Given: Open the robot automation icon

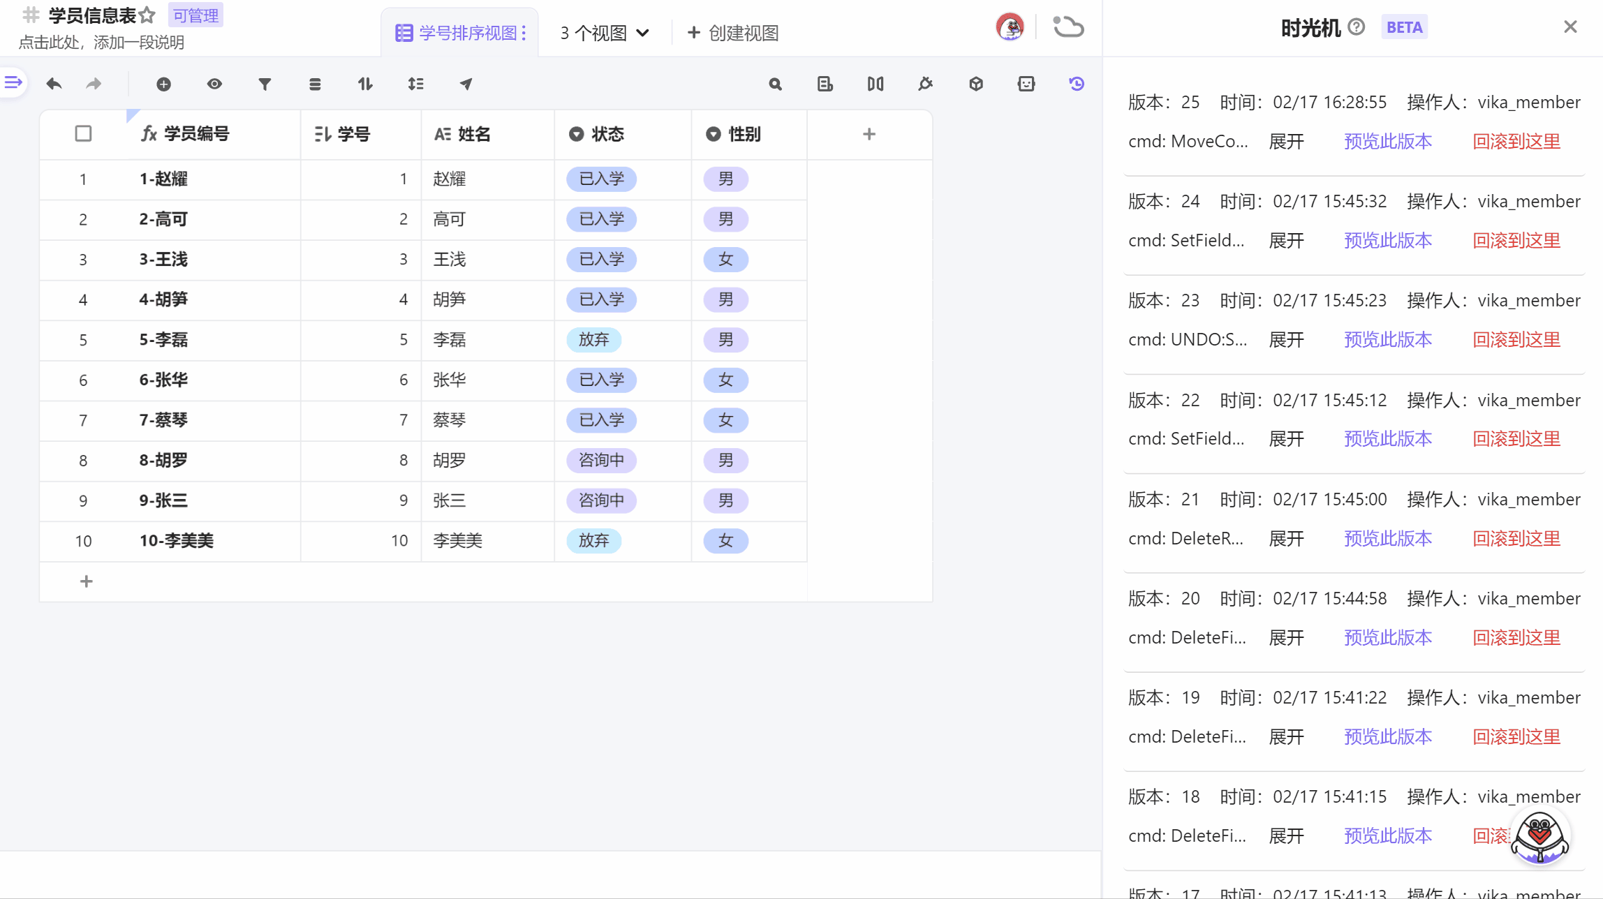Looking at the screenshot, I should point(1026,84).
